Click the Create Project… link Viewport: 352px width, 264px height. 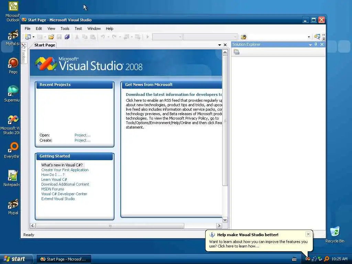pos(82,140)
